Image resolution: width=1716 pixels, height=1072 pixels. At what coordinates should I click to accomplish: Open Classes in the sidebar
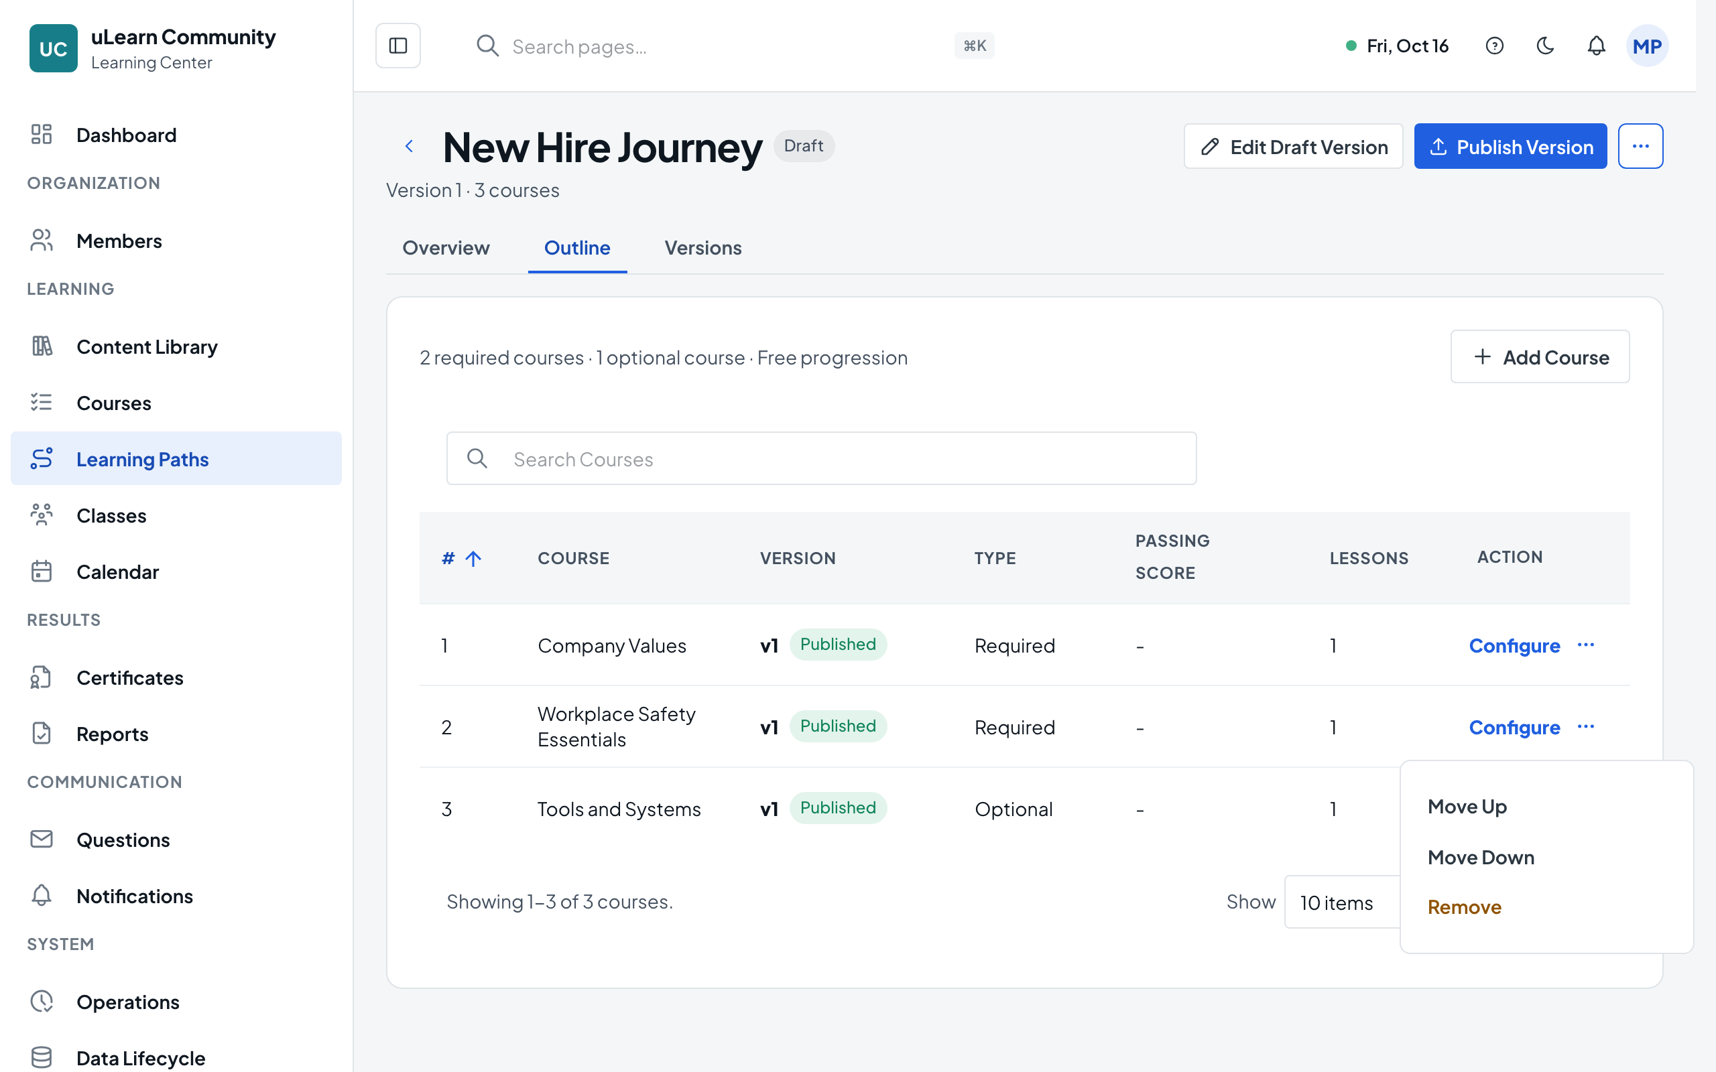176,515
